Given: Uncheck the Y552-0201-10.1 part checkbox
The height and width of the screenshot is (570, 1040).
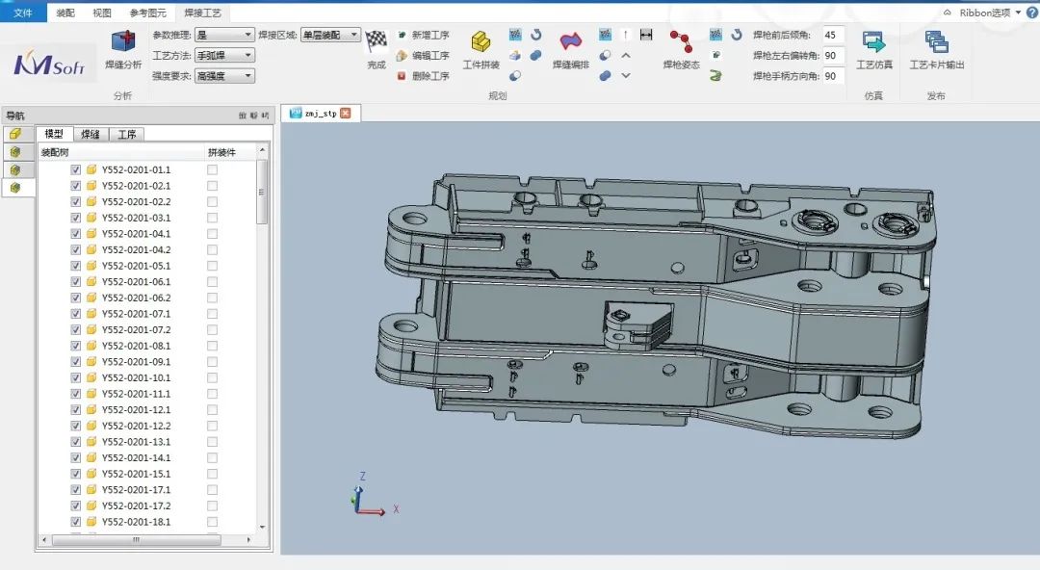Looking at the screenshot, I should (76, 377).
